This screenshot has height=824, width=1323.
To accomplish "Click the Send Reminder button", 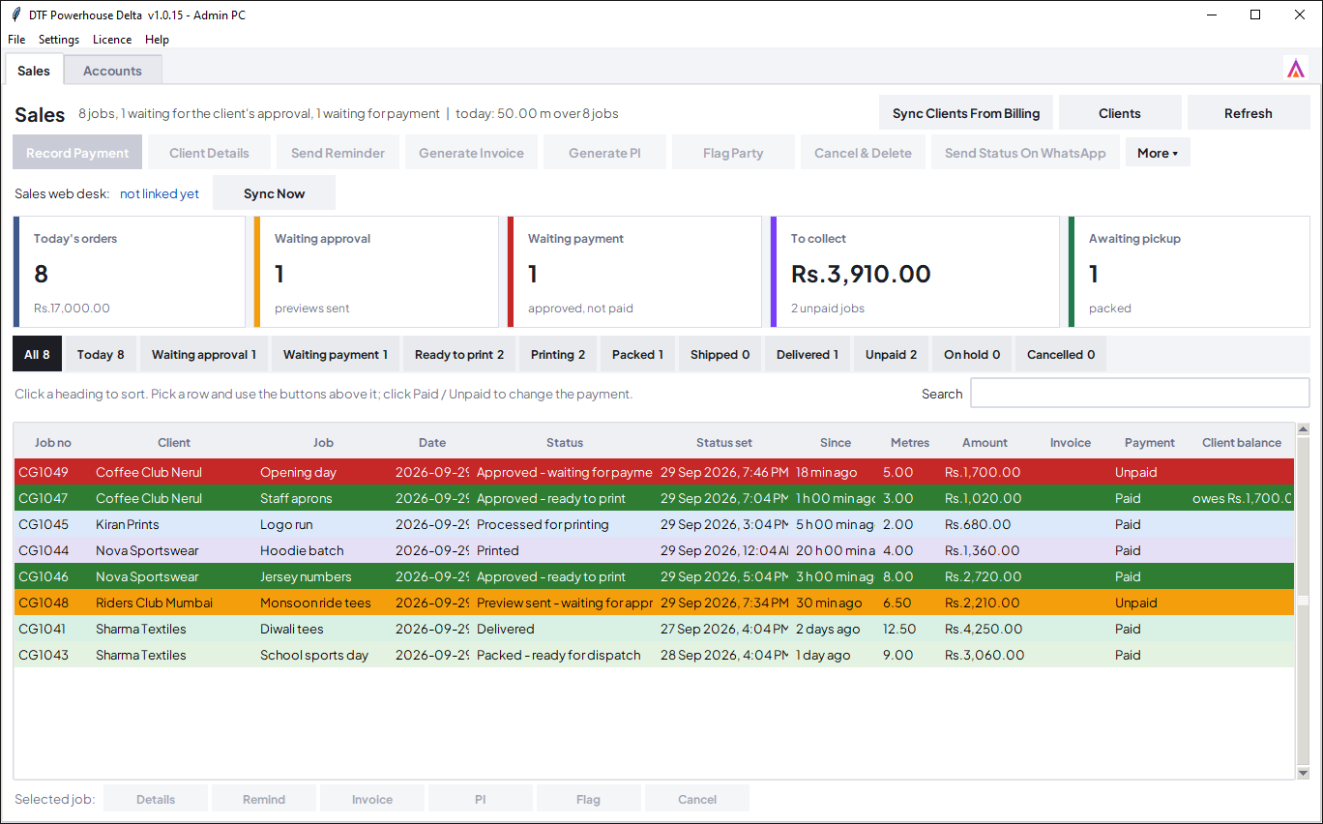I will click(338, 153).
